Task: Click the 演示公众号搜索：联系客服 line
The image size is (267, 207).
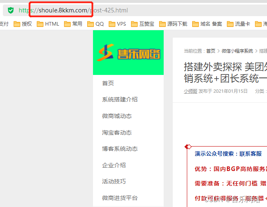Action: [x=228, y=154]
